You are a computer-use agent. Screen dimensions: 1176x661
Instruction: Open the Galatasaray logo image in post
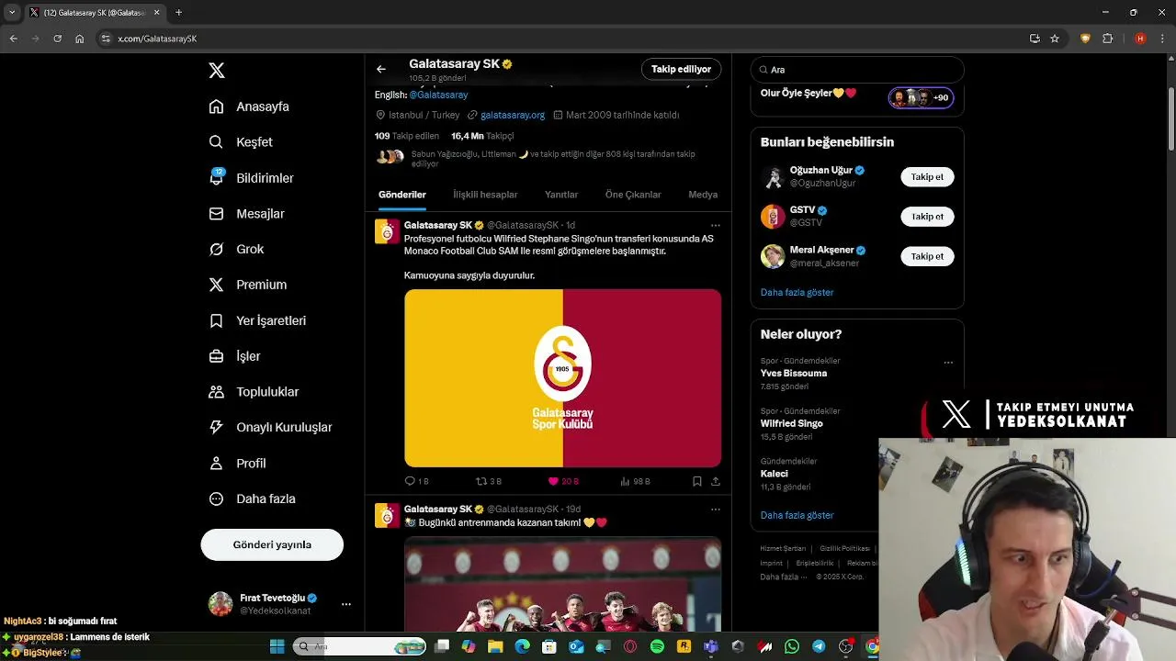562,378
